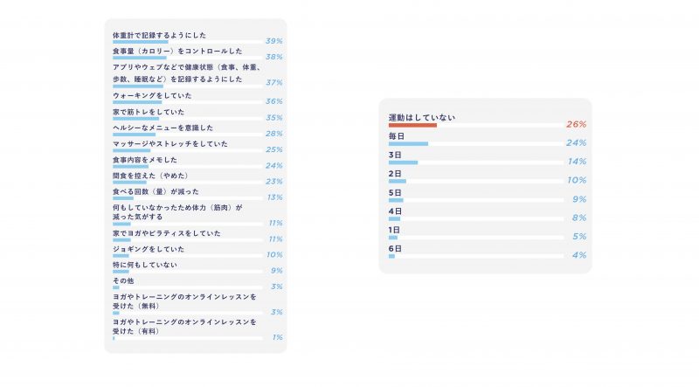The height and width of the screenshot is (387, 699).
Task: Click the 5日 bar in right chart
Action: (396, 200)
